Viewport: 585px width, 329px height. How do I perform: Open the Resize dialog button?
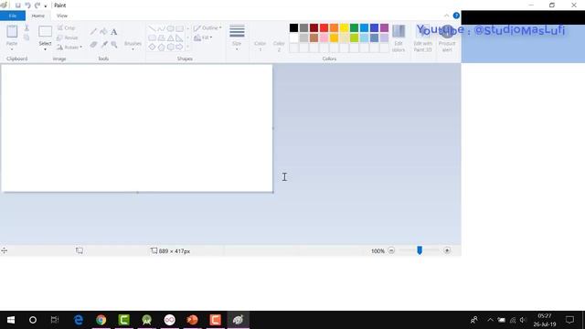(68, 37)
